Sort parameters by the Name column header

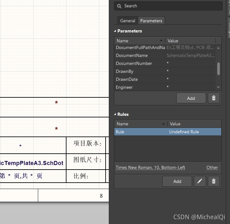[x=139, y=41]
